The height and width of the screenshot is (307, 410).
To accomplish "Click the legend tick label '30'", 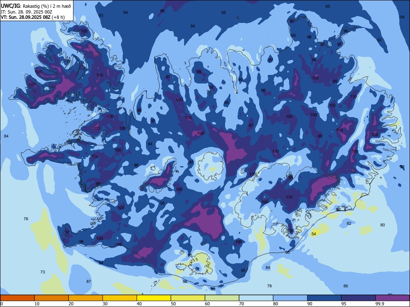I will pyautogui.click(x=105, y=304).
